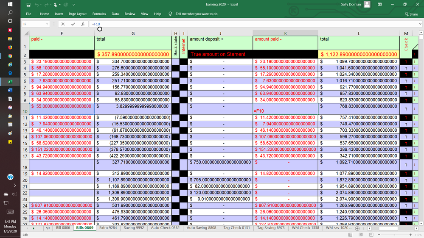
Task: Save the workbook from the quick access toolbar
Action: (28, 5)
